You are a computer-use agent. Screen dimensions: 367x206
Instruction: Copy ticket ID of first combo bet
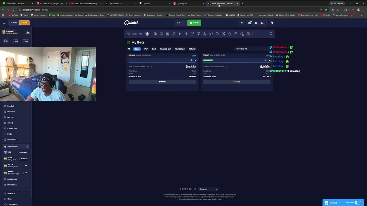coord(151,67)
